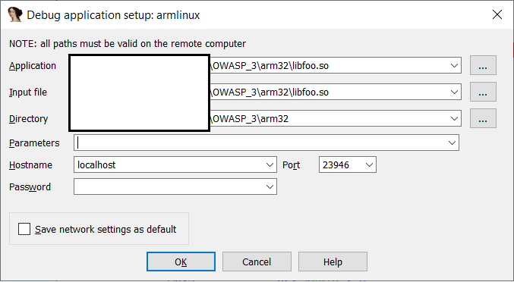Click into the empty Password field

pos(169,186)
